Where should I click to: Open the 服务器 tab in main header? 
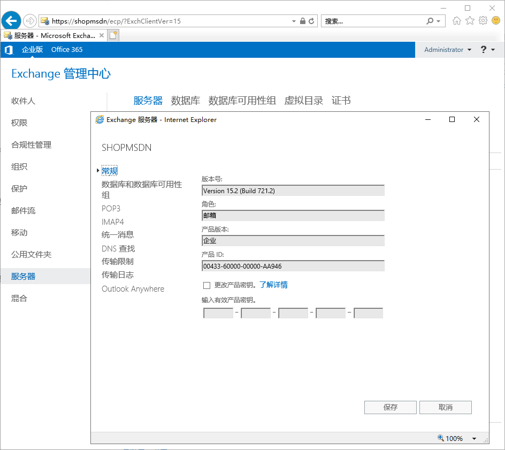click(x=148, y=101)
